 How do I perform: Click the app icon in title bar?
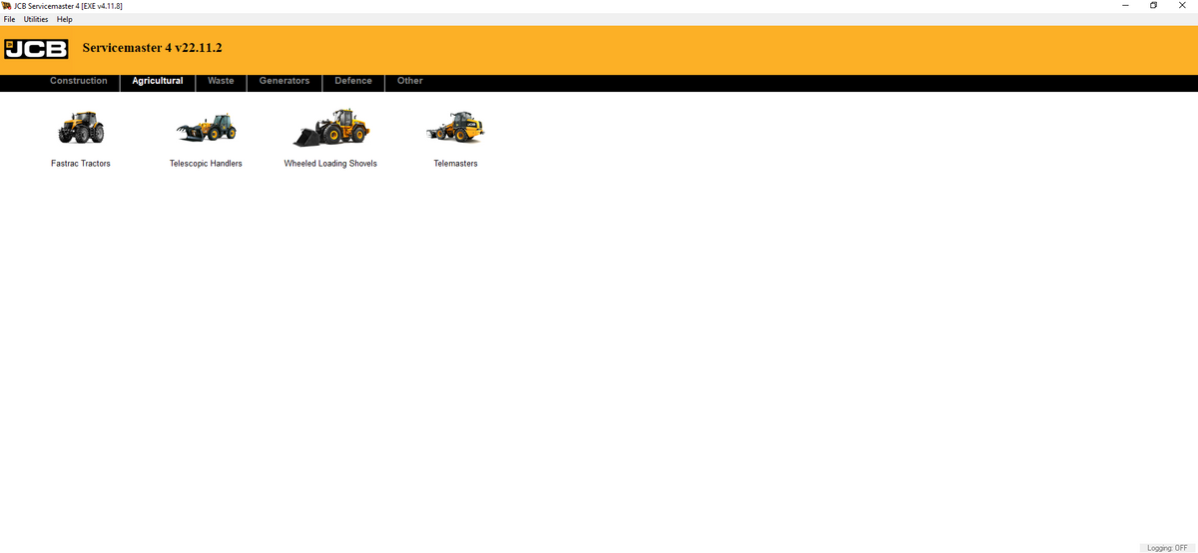pos(8,6)
